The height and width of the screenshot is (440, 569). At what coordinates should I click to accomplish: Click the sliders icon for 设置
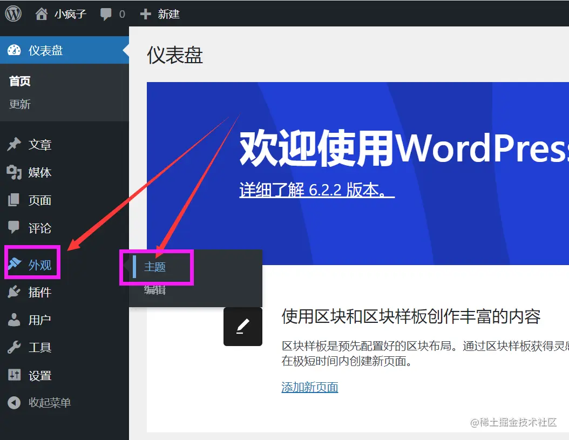click(15, 375)
